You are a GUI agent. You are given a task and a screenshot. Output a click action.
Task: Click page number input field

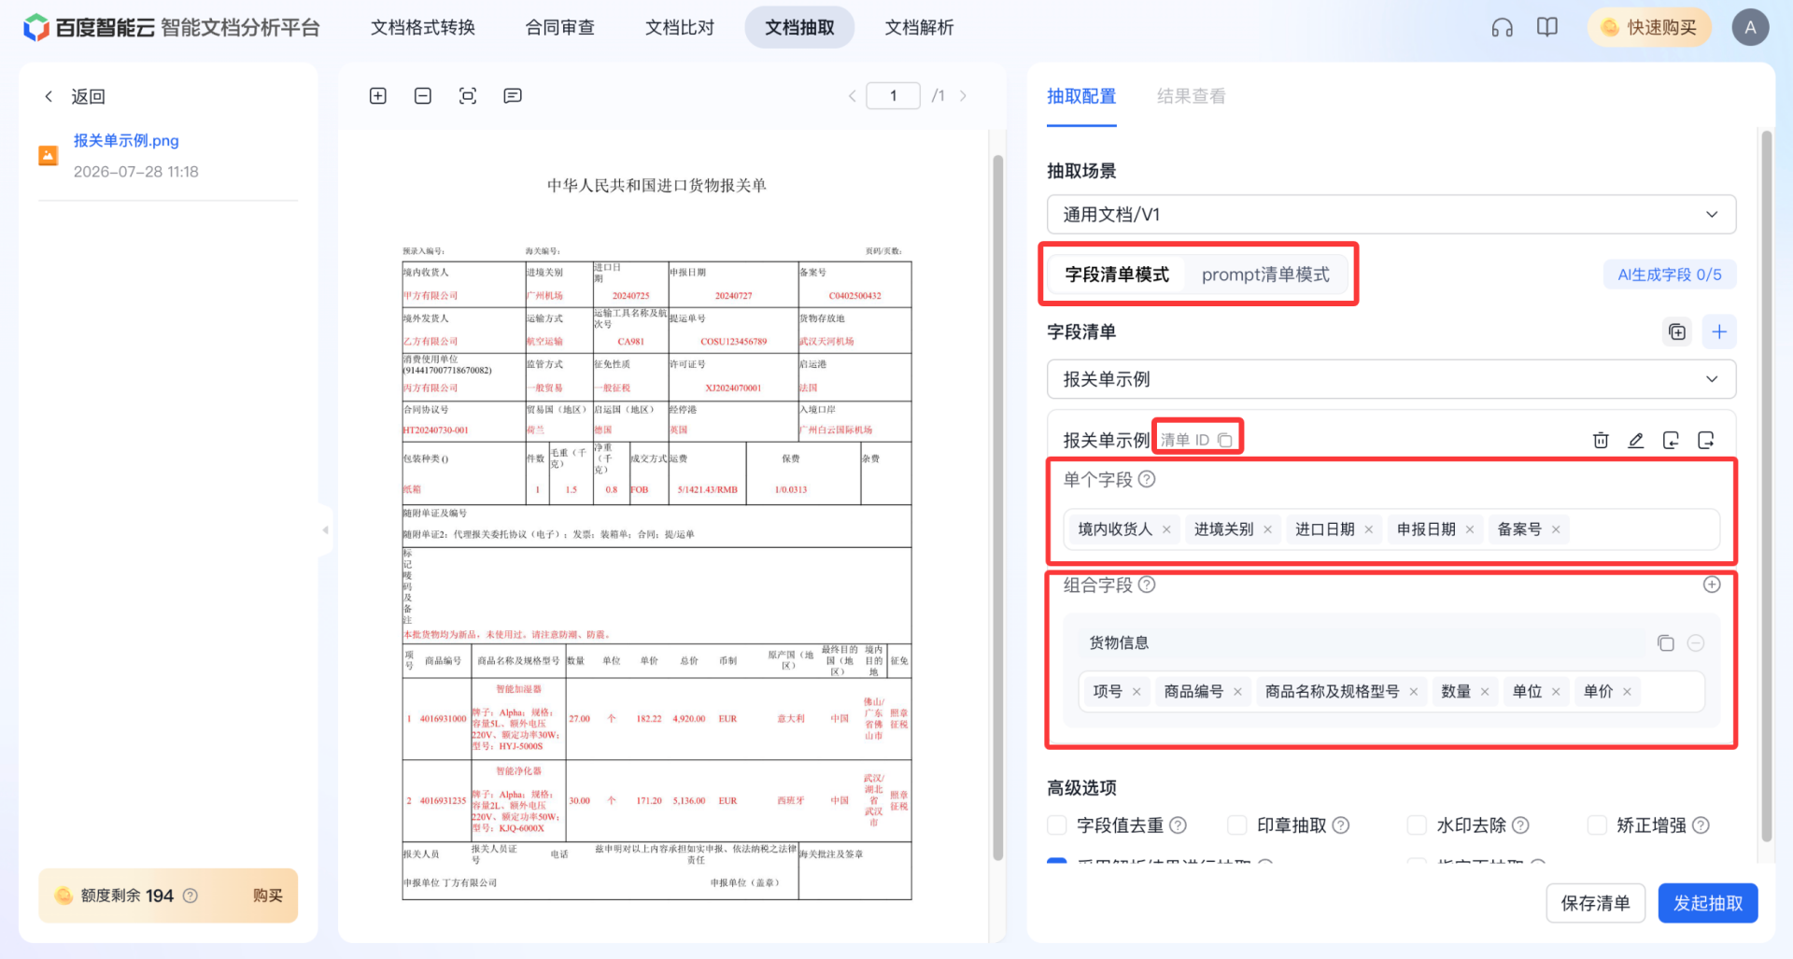pos(894,96)
